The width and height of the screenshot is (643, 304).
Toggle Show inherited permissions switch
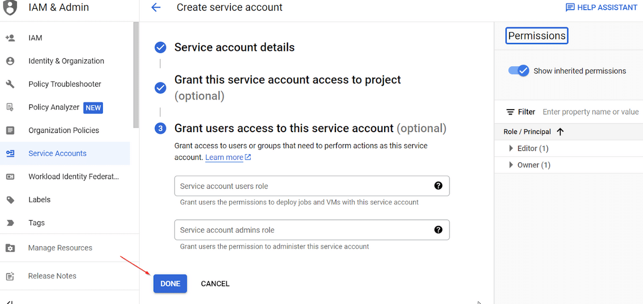519,71
